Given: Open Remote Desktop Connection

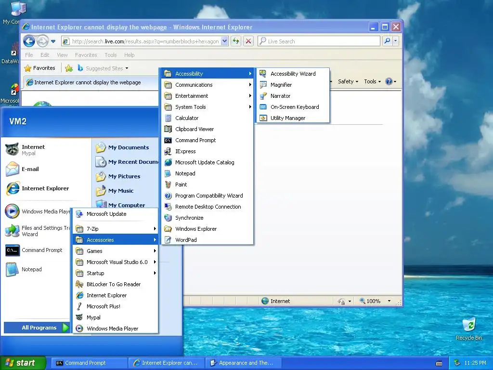Looking at the screenshot, I should pyautogui.click(x=208, y=207).
